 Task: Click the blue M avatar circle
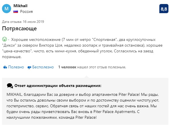point(7,9)
